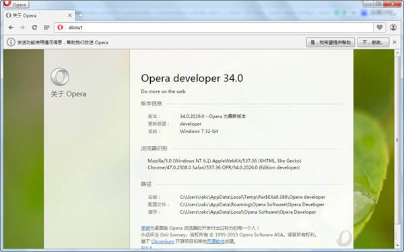The image size is (404, 252).
Task: Go forward with the forward arrow
Action: coord(22,28)
